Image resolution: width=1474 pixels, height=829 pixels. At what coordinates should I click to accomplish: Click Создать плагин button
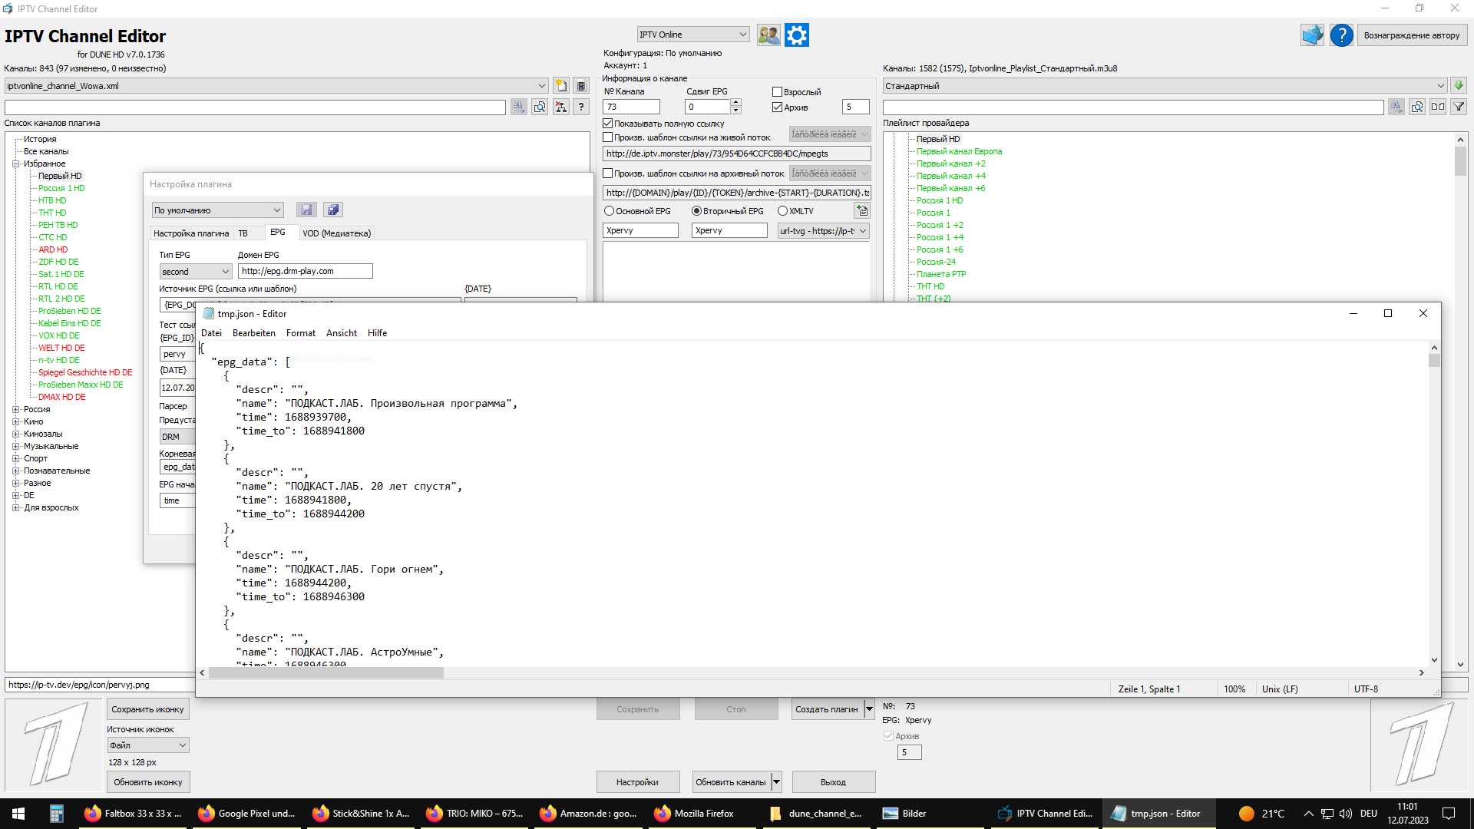pyautogui.click(x=827, y=709)
